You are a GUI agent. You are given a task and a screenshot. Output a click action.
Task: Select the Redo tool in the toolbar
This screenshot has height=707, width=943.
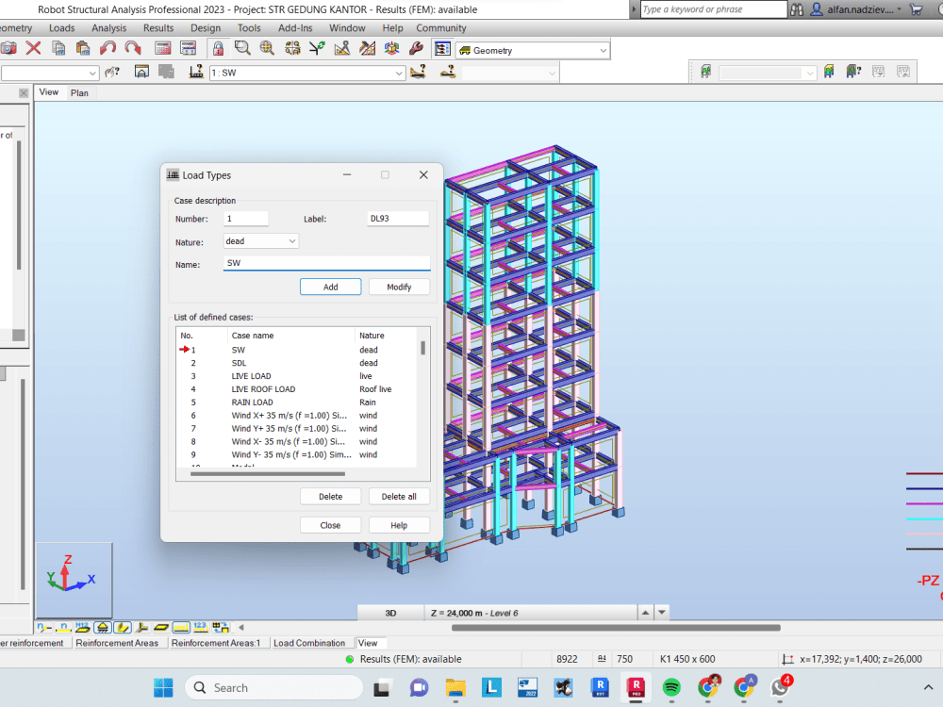pos(133,48)
